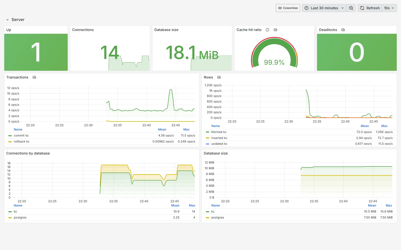Open the Transactions panel title menu
This screenshot has height=250, width=401.
(x=17, y=77)
